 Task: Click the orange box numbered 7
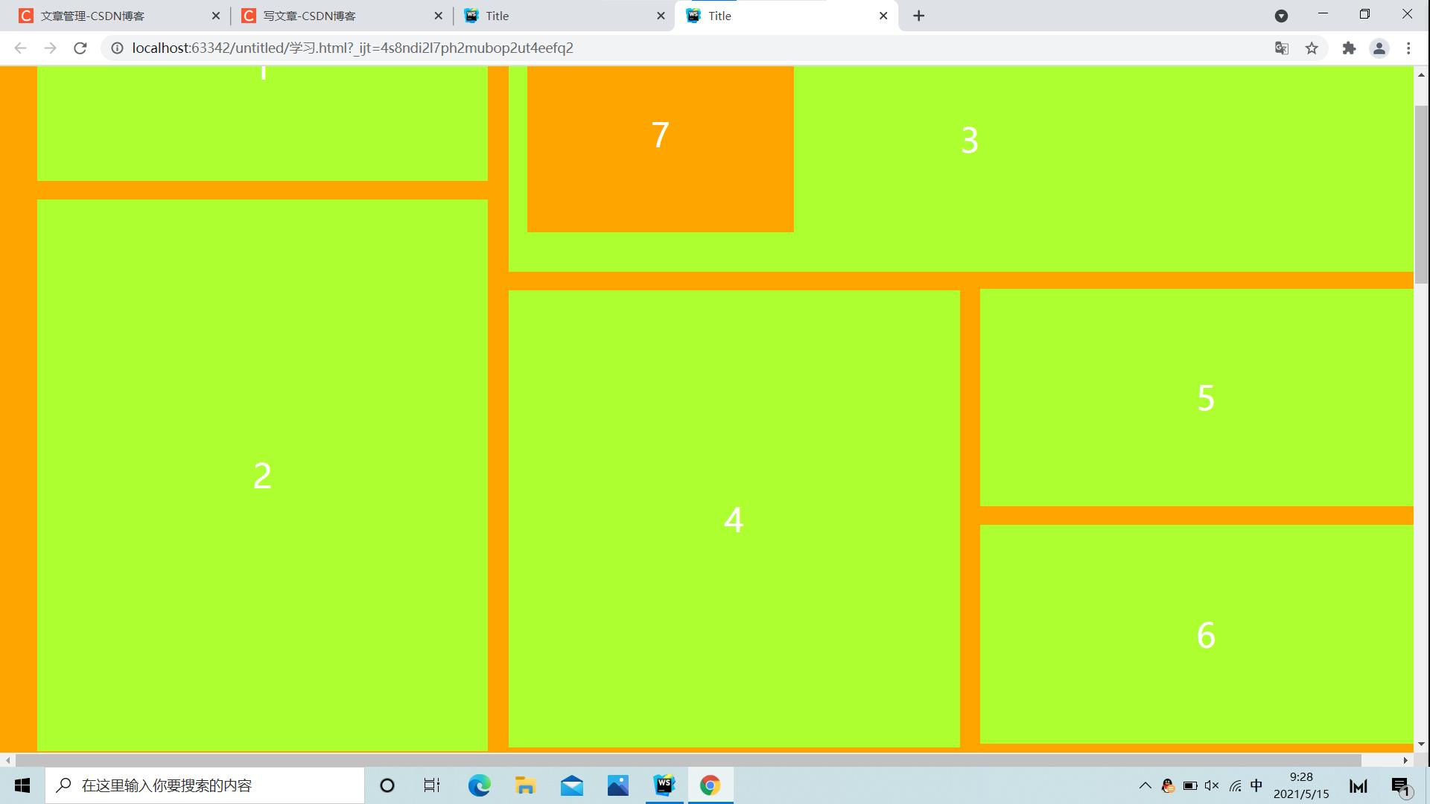pyautogui.click(x=660, y=149)
